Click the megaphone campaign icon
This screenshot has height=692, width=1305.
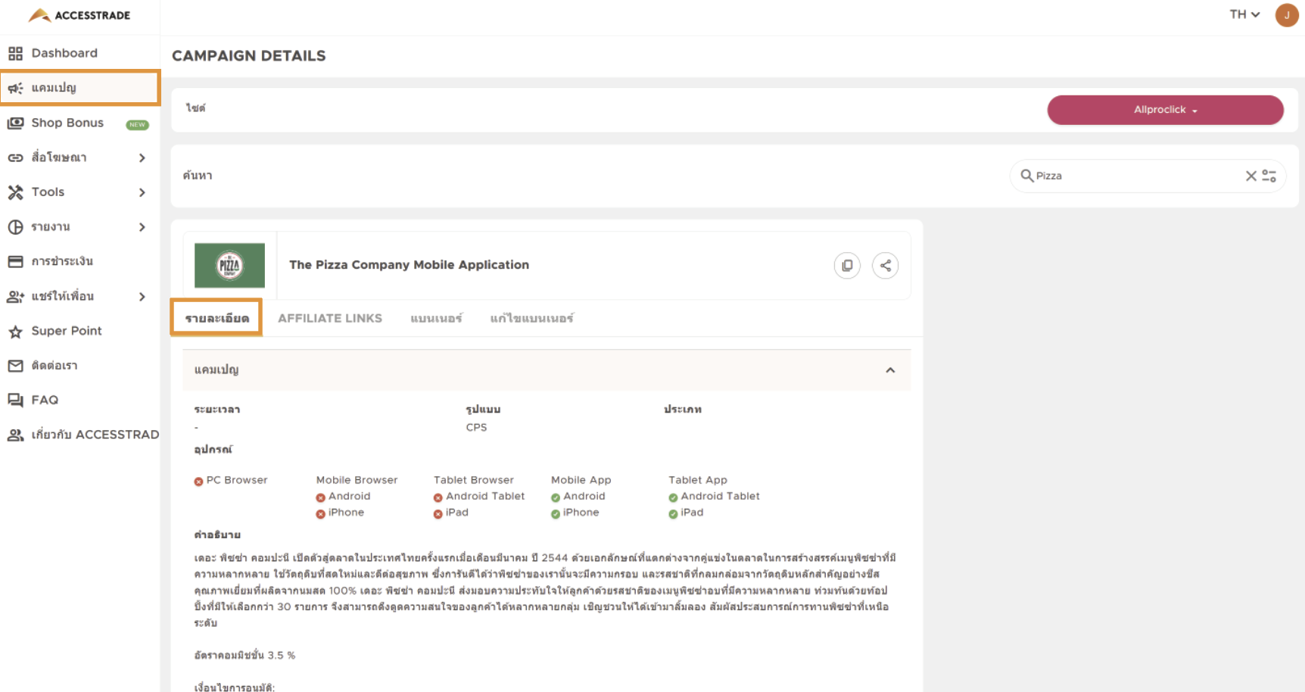[x=15, y=88]
